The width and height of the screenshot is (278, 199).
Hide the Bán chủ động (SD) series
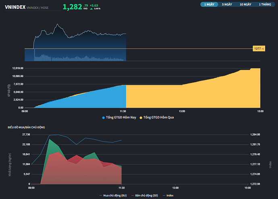coord(146,195)
